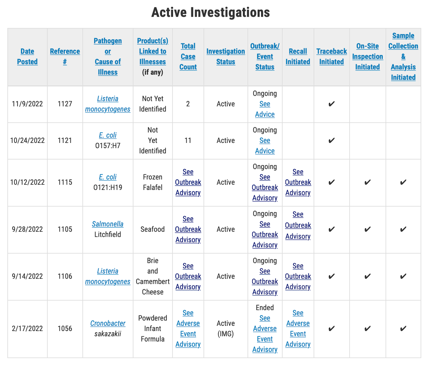Click the Recall Initiated column header
This screenshot has height=367, width=428.
[x=297, y=57]
